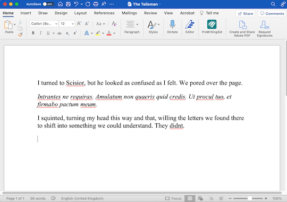Open the undo history arrow
This screenshot has width=287, height=202.
coord(82,4)
